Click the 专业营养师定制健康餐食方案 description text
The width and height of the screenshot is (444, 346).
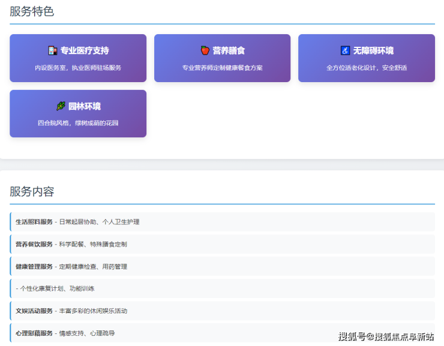tap(222, 68)
